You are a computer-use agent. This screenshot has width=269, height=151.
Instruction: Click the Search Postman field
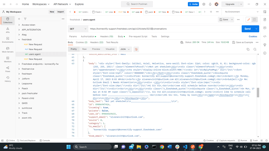[137, 4]
